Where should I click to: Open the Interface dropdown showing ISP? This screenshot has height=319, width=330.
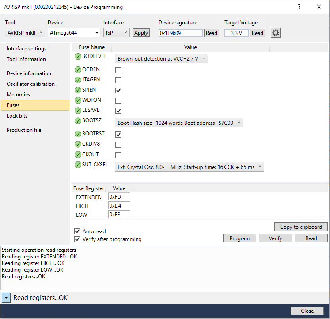116,33
